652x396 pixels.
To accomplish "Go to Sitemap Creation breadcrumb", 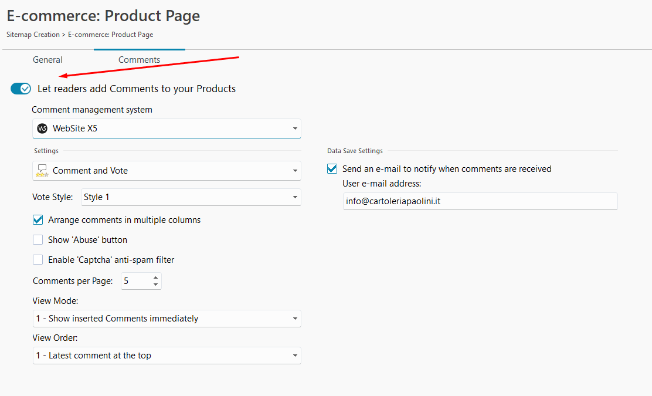I will (x=33, y=35).
